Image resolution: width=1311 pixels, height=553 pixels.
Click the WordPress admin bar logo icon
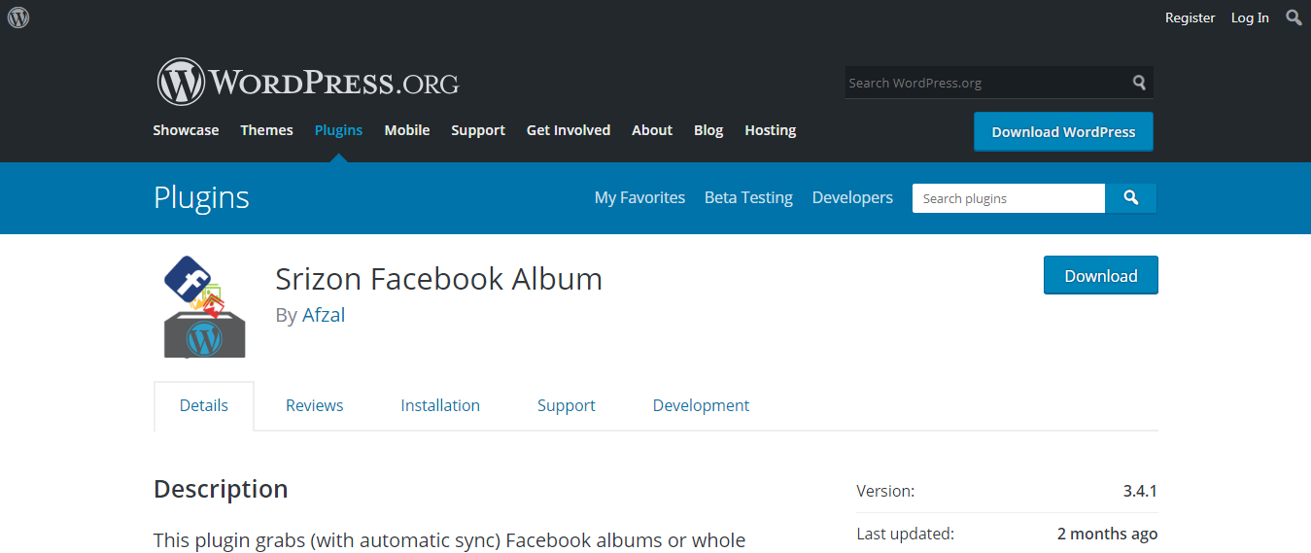tap(18, 17)
